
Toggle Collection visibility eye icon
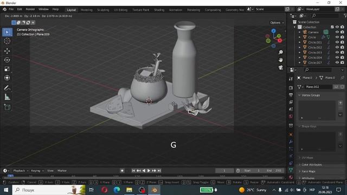[337, 27]
